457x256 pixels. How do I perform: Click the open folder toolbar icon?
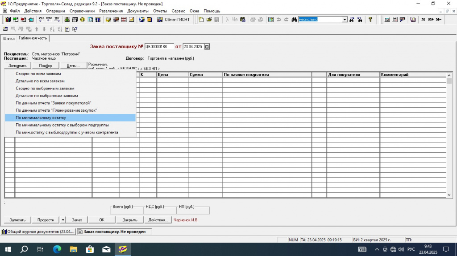pos(209,20)
